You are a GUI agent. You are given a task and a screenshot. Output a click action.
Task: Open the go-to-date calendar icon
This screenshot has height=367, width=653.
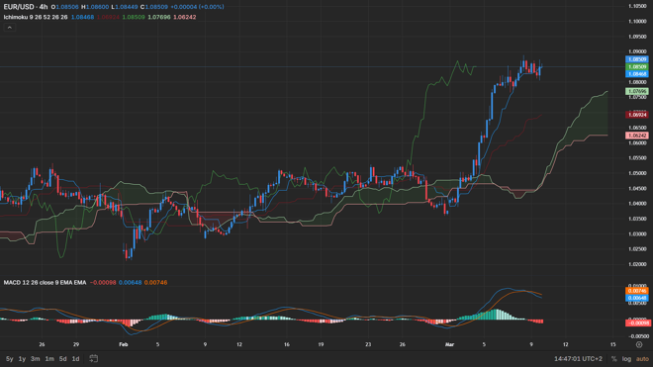tap(94, 359)
